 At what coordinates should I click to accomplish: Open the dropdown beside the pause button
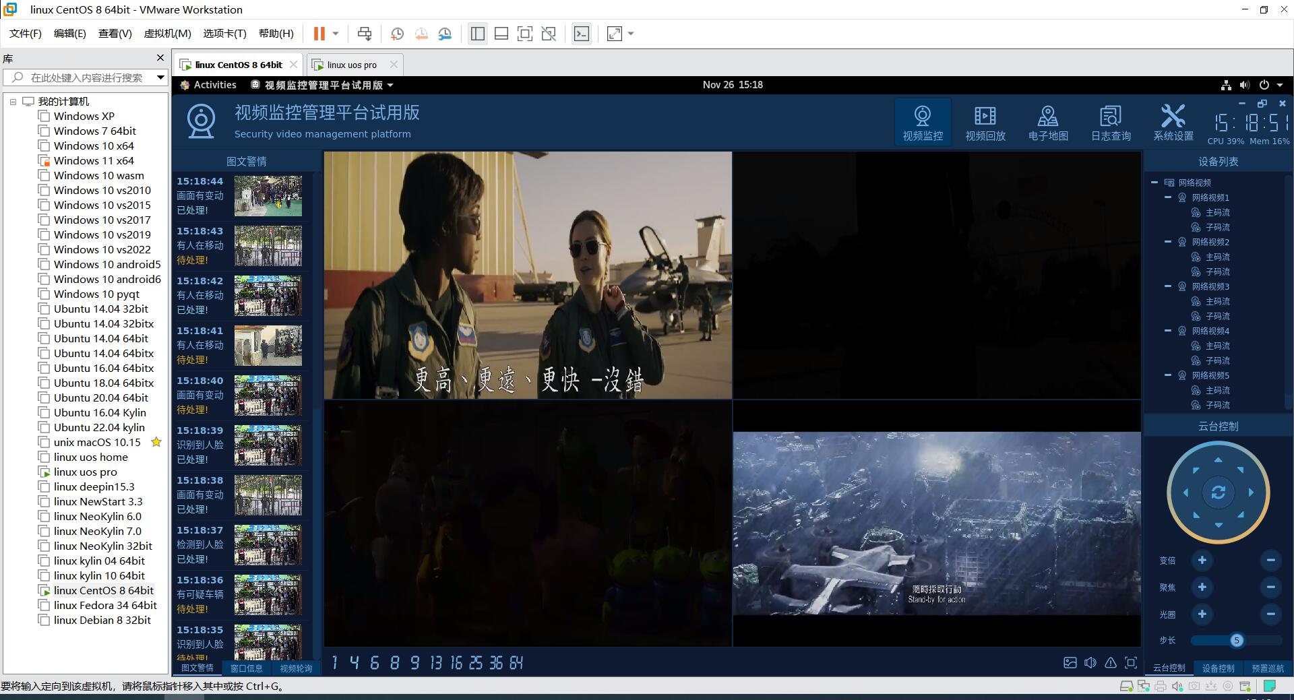coord(335,34)
